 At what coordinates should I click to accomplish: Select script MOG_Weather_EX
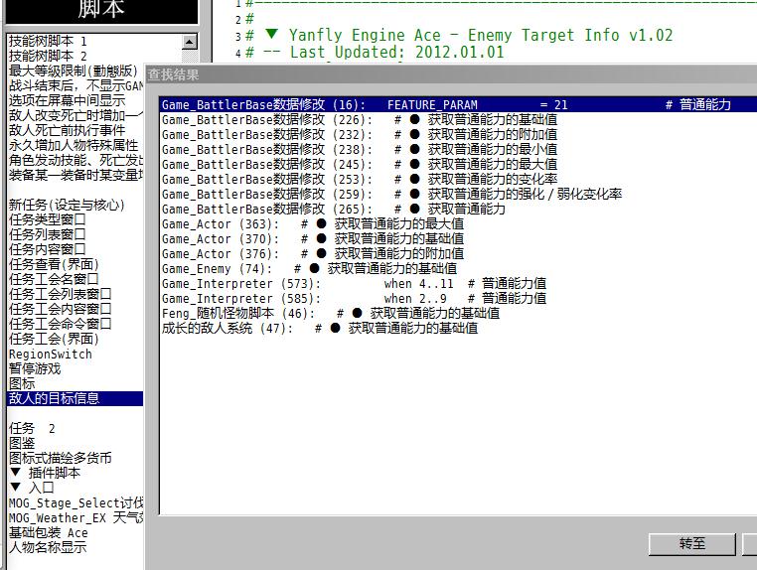click(x=76, y=518)
